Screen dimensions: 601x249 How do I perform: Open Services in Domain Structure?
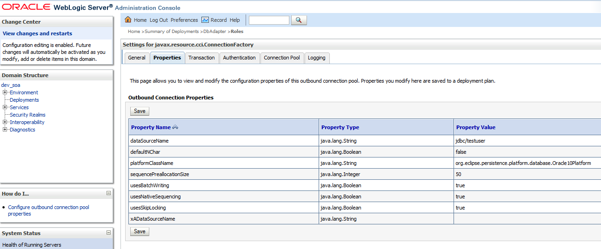tap(19, 107)
